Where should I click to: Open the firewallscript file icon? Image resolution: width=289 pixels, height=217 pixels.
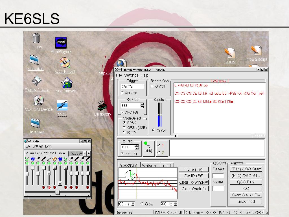click(256, 51)
